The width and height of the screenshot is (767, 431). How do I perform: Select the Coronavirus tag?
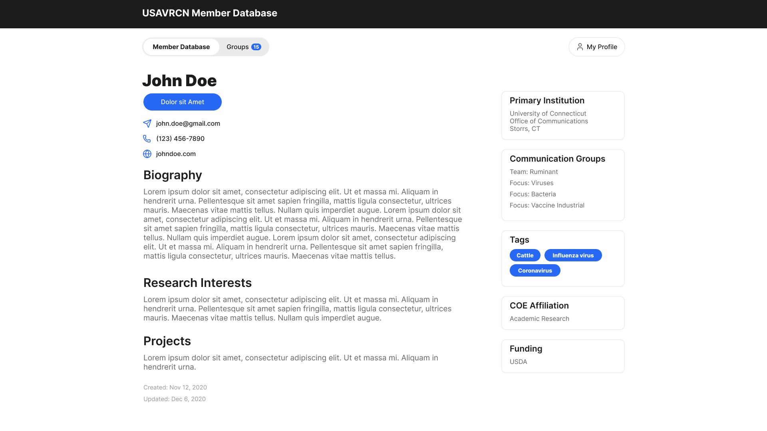[x=535, y=271]
